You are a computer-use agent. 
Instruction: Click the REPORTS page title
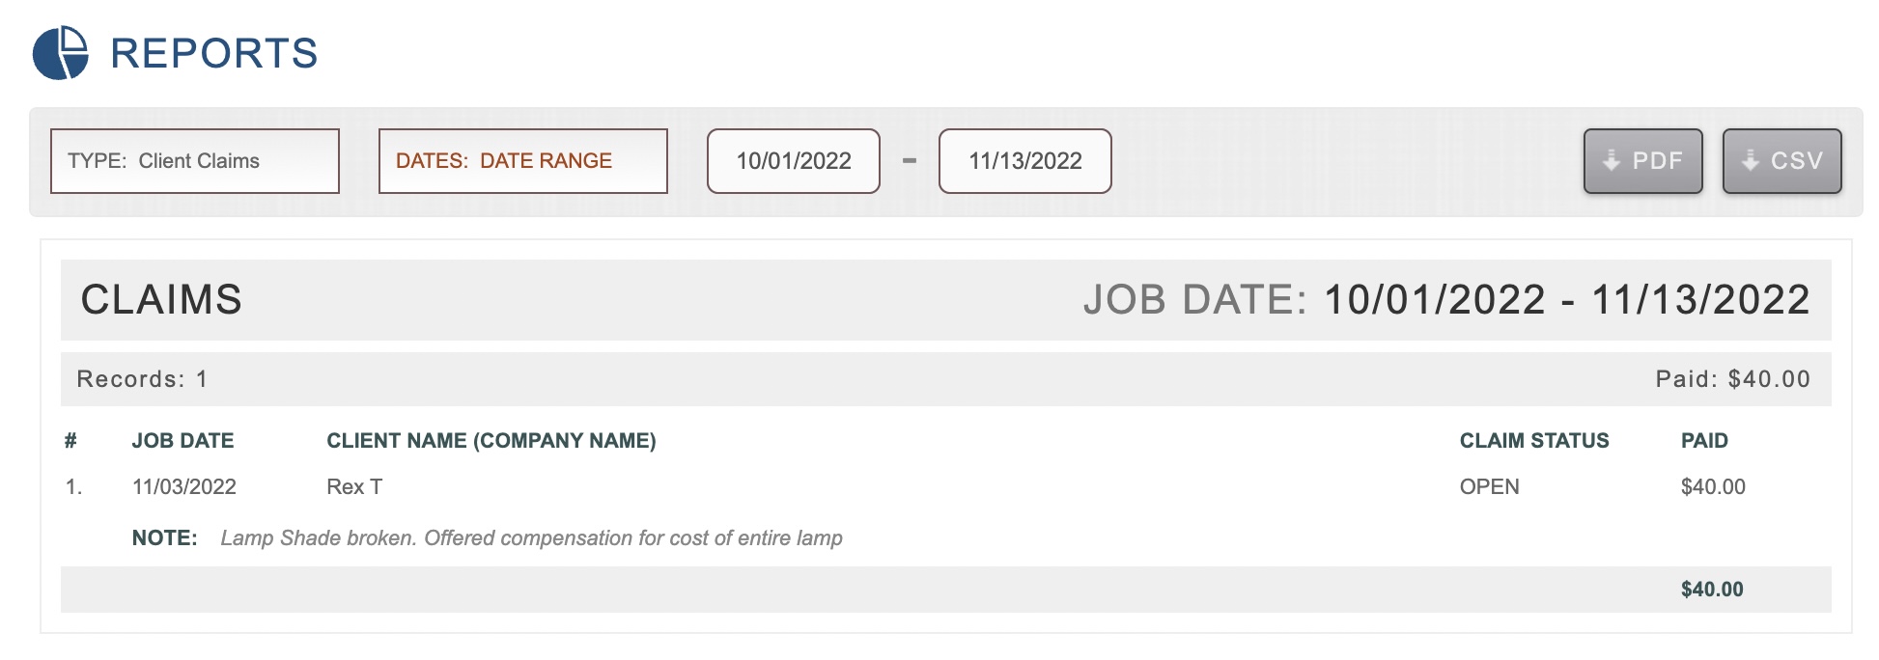(214, 53)
